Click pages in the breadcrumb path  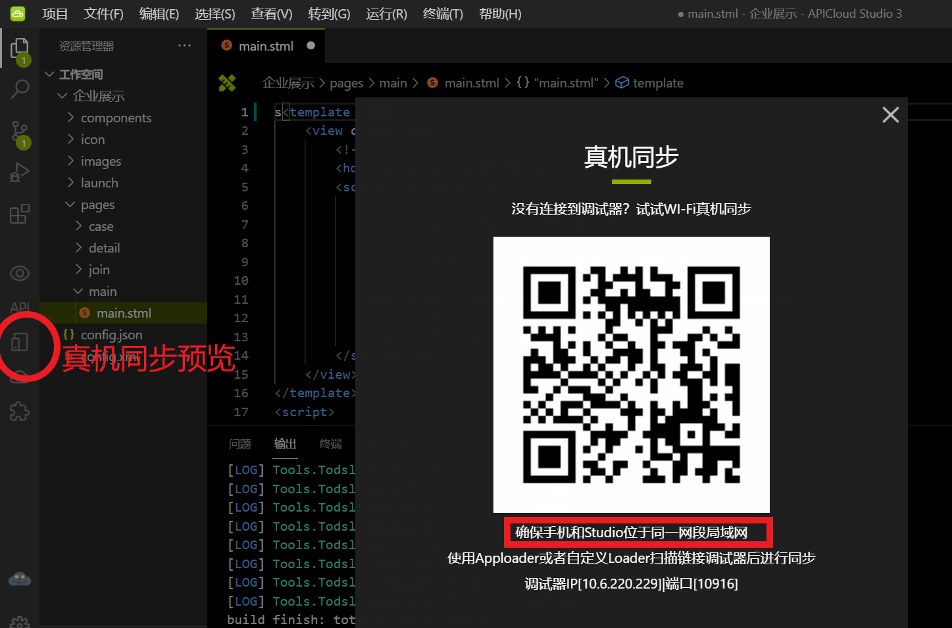[x=347, y=83]
